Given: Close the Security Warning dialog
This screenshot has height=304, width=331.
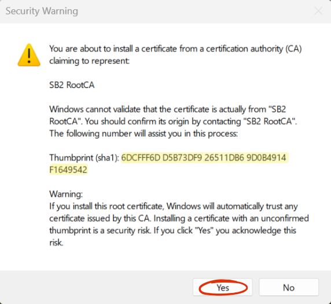Looking at the screenshot, I should click(x=318, y=11).
